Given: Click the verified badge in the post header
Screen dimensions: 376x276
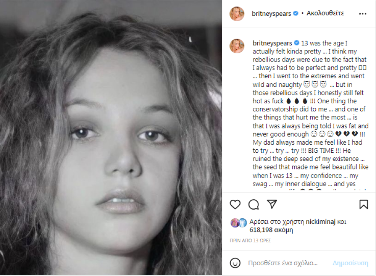Looking at the screenshot, I should coord(295,13).
